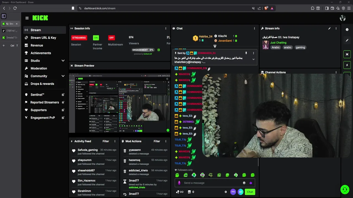Click addicted_khelo in Mod Actions
The image size is (353, 198).
[x=137, y=187]
